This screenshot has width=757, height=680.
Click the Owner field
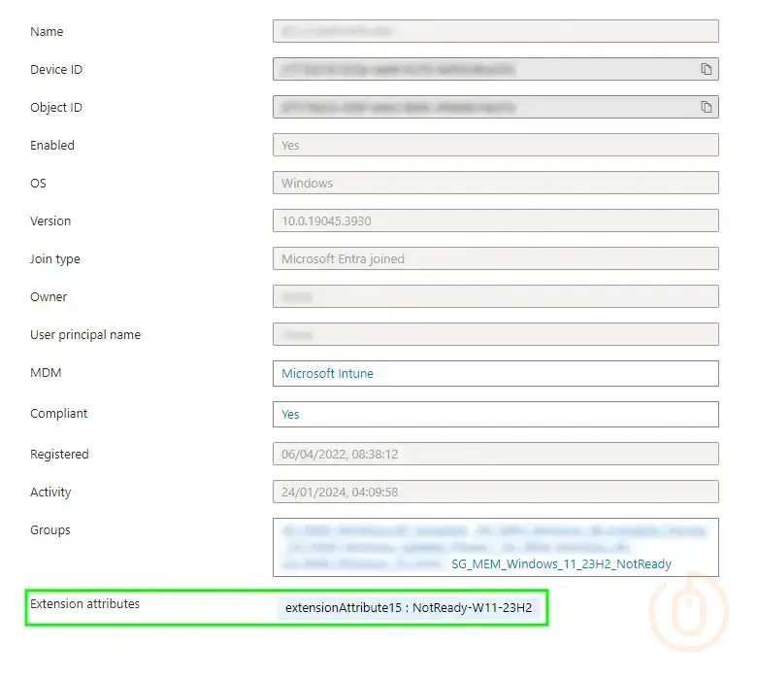(x=495, y=296)
